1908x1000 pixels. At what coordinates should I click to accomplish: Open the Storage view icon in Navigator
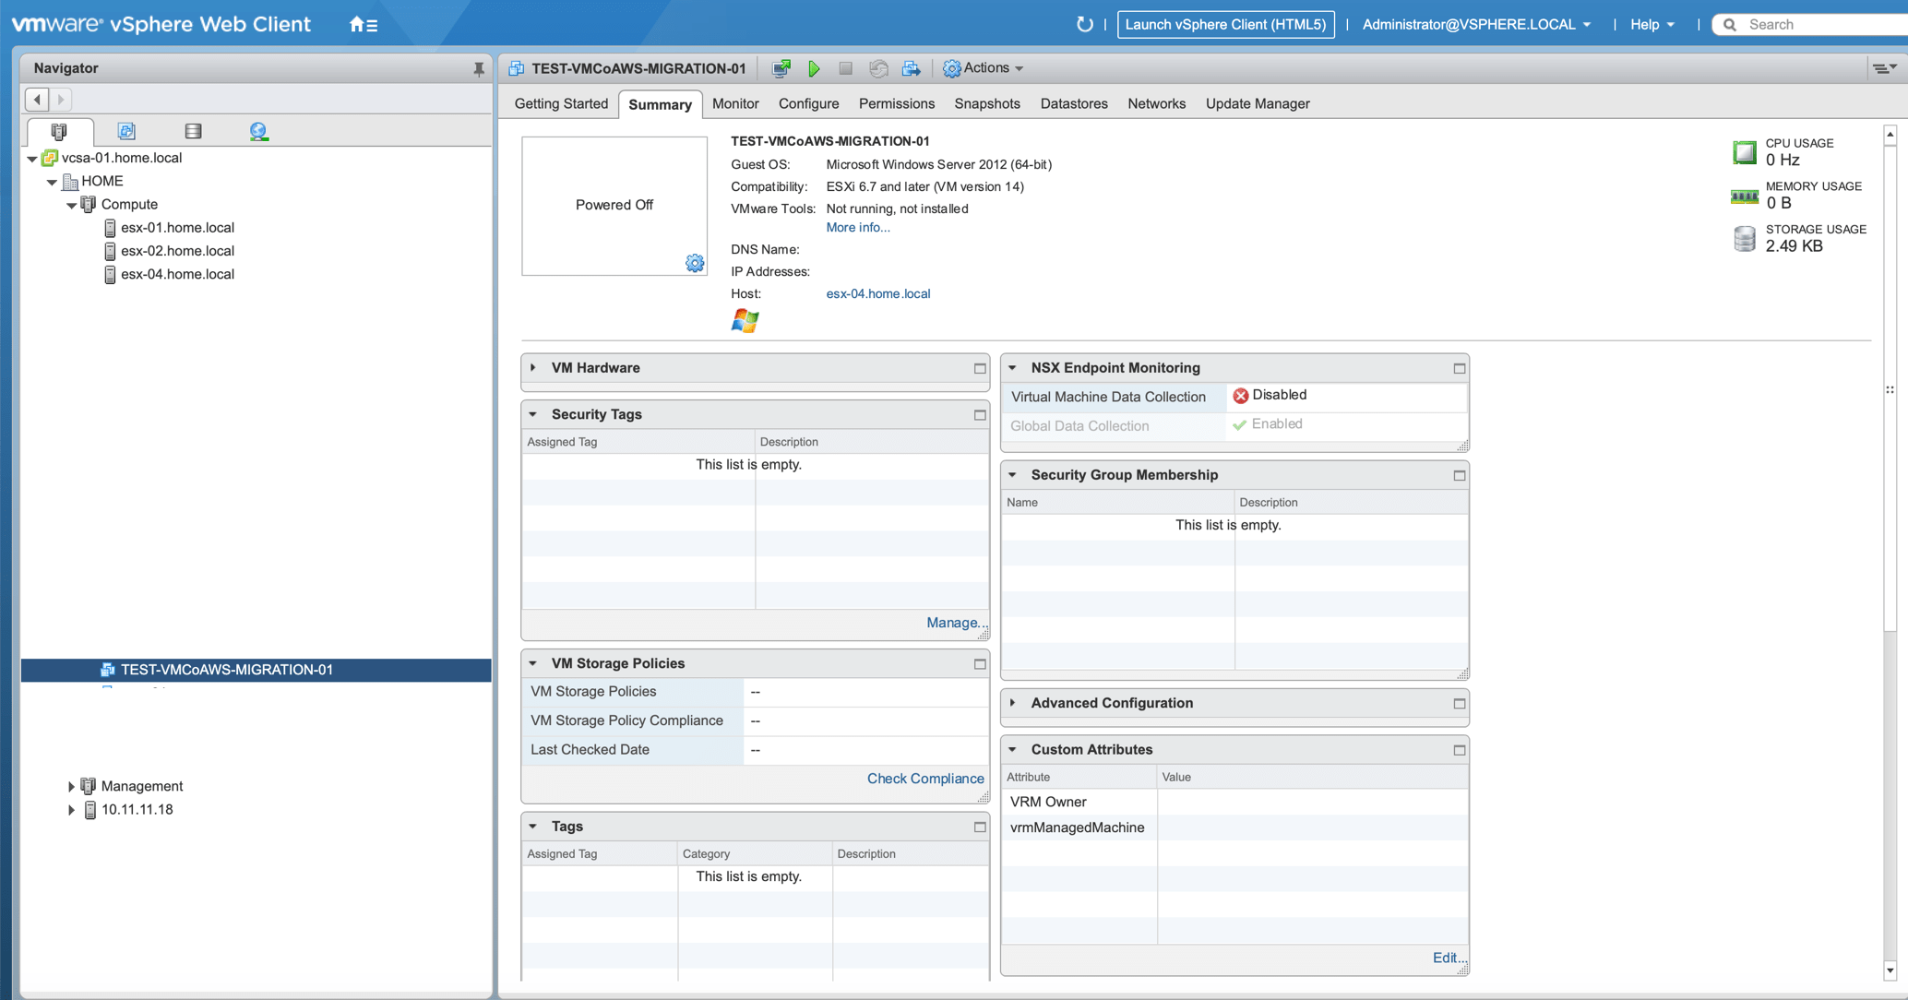pyautogui.click(x=193, y=131)
